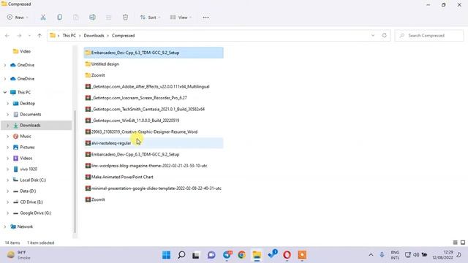
Task: Click This PC in address breadcrumb
Action: pos(69,36)
